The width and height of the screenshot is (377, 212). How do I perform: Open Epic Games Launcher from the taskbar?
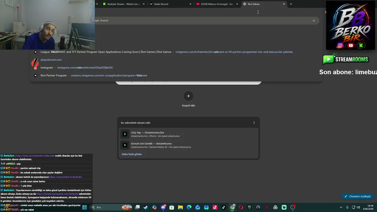[250, 207]
